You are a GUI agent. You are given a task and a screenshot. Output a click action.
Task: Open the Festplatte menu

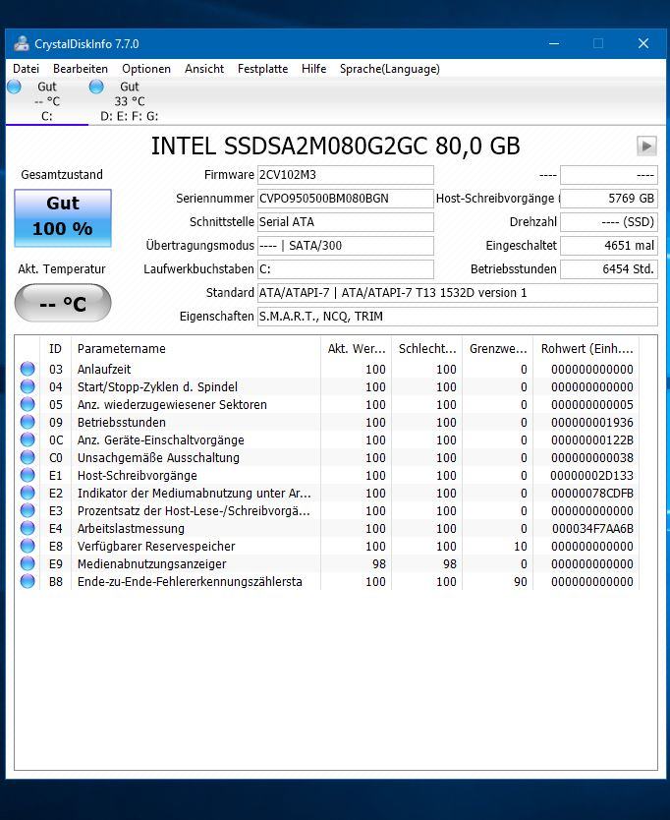[263, 69]
